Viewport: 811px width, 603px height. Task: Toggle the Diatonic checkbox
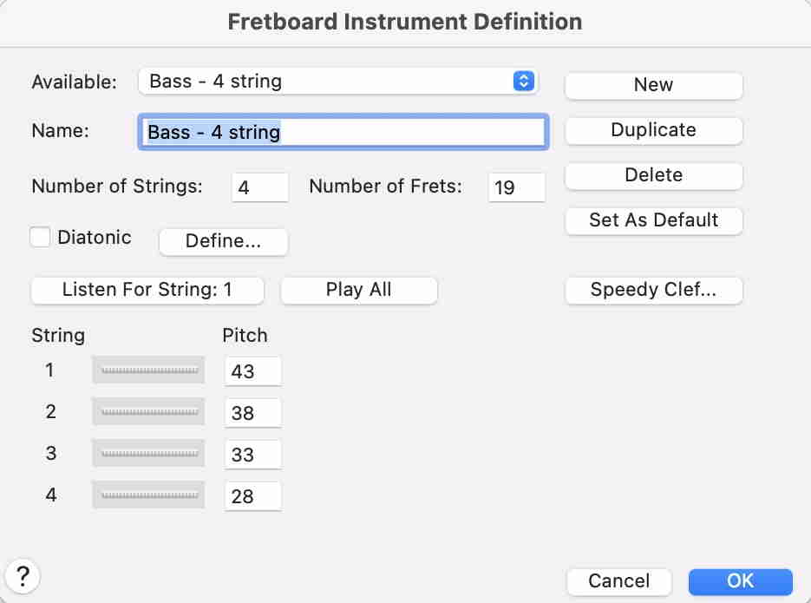coord(40,237)
